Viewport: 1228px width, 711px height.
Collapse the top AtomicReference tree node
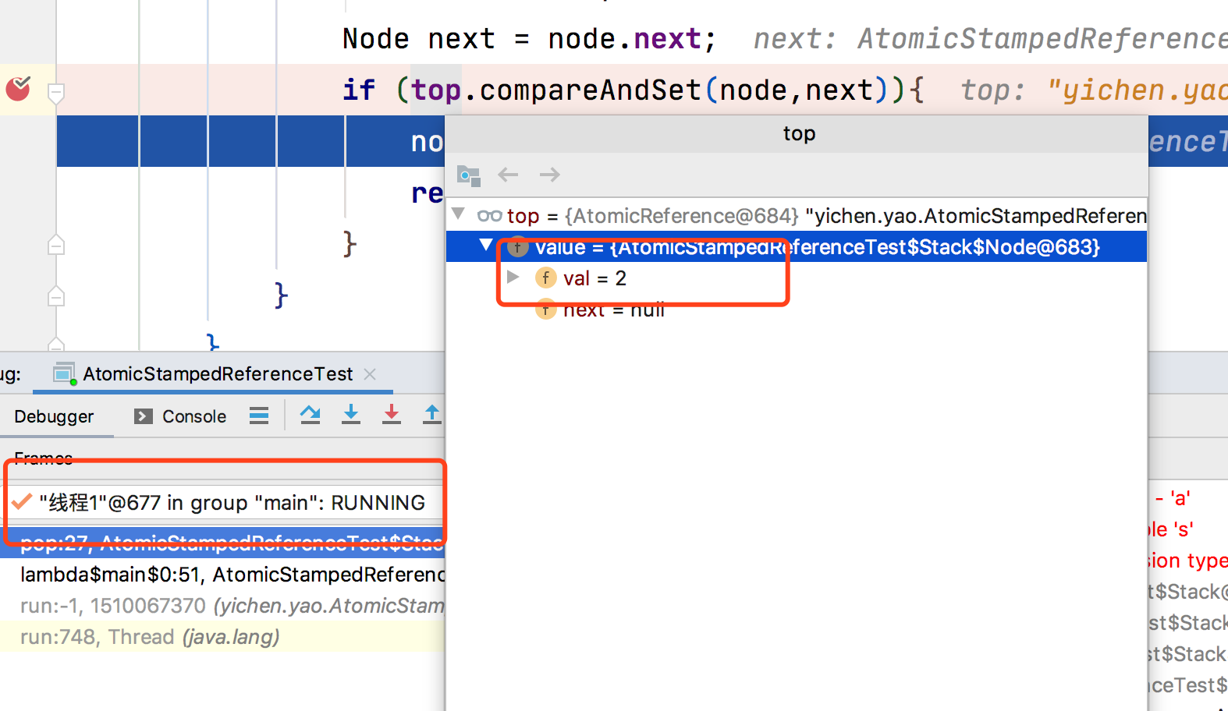459,214
